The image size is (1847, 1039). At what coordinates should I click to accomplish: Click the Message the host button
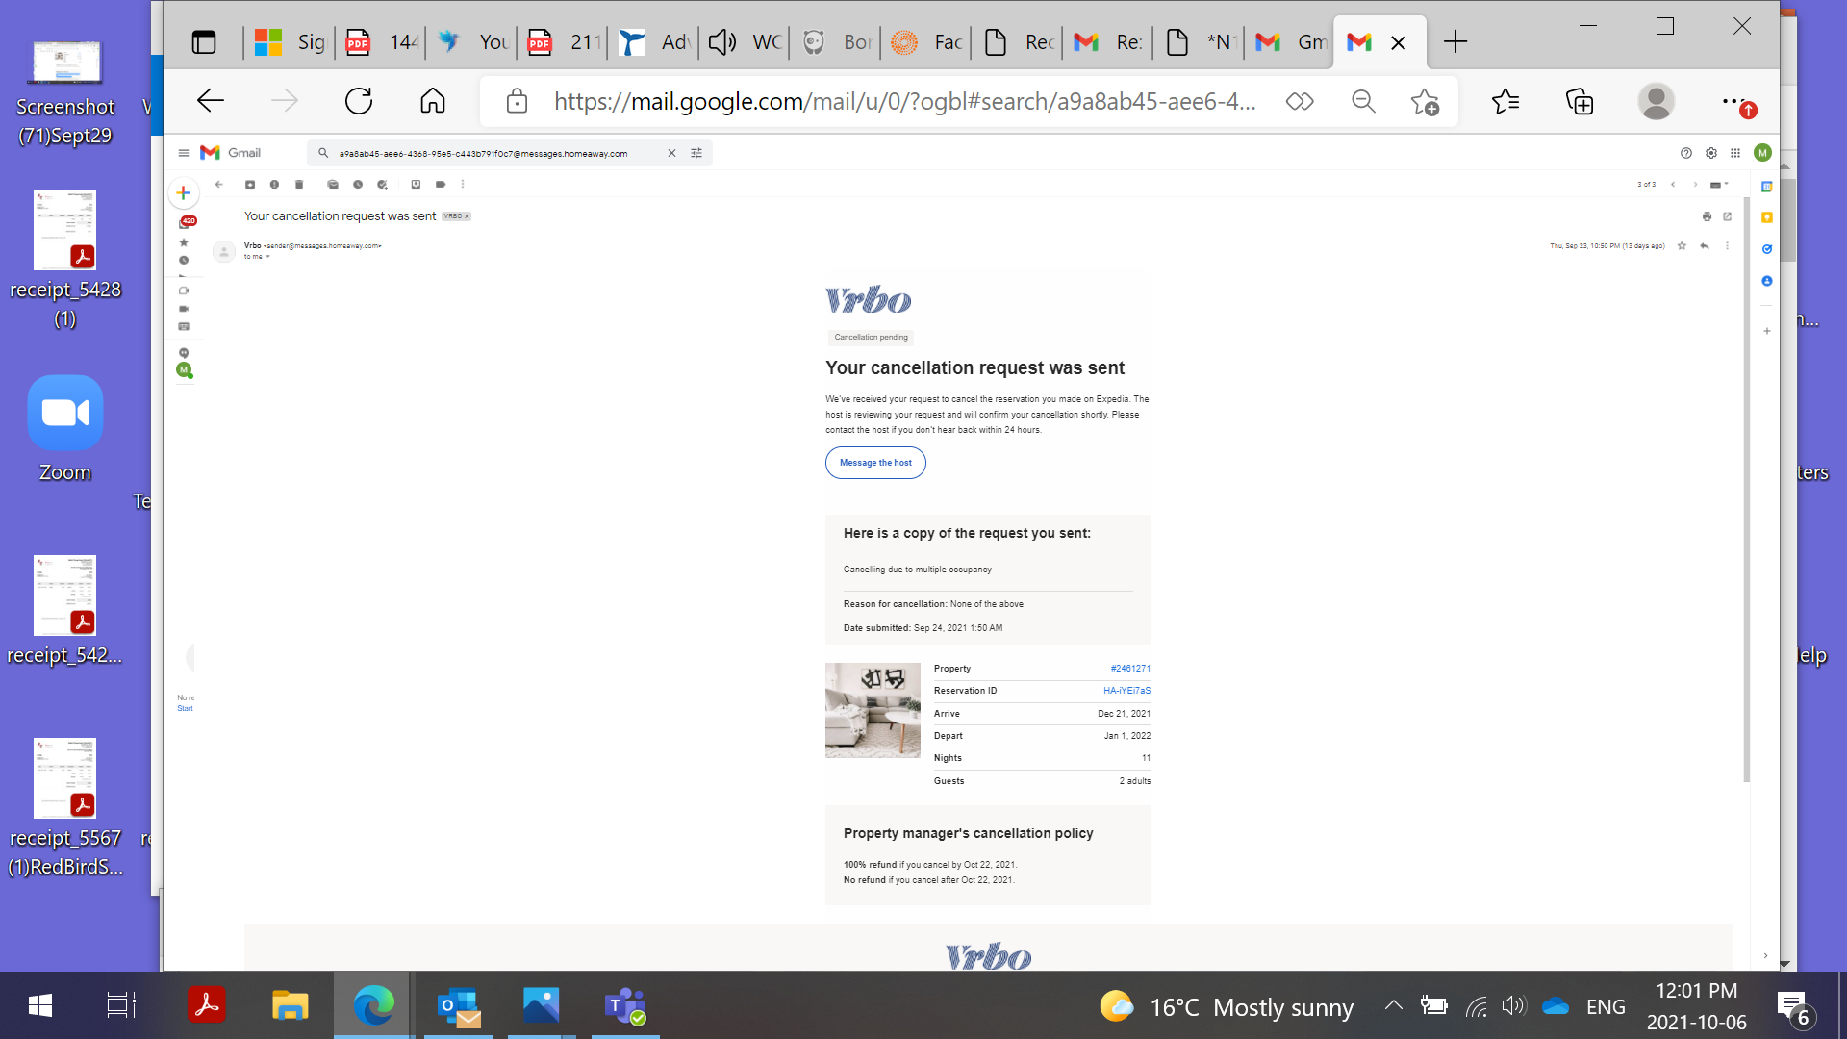tap(874, 463)
